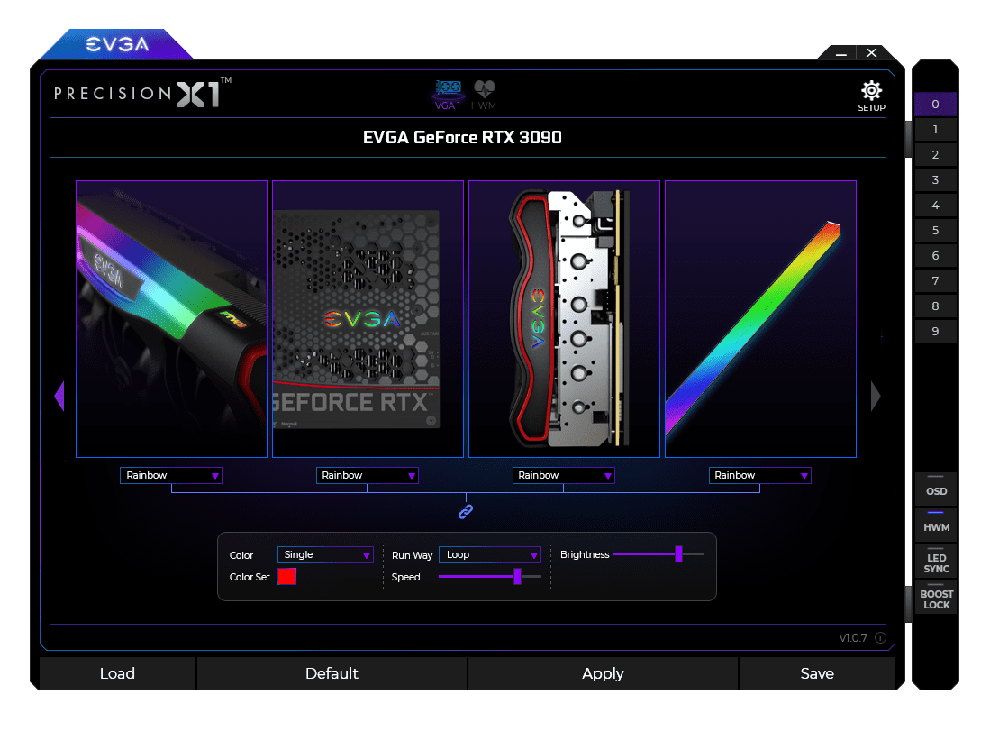990x731 pixels.
Task: Select profile 1
Action: pyautogui.click(x=935, y=130)
